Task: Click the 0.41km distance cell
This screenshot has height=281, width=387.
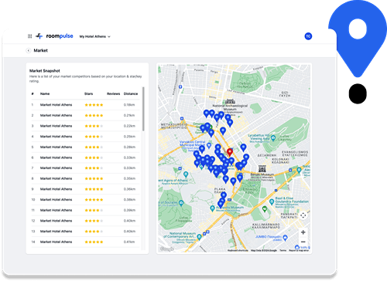Action: pyautogui.click(x=129, y=242)
